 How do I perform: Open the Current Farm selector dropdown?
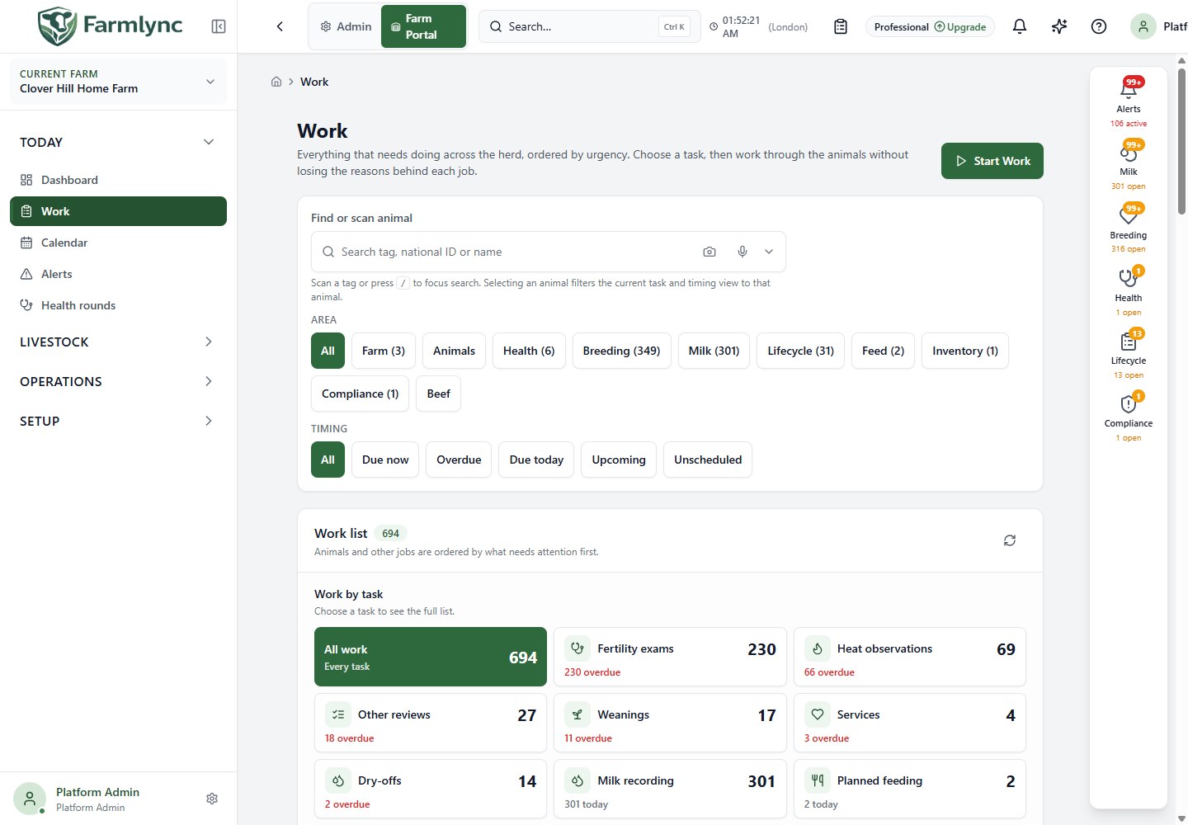[x=118, y=82]
